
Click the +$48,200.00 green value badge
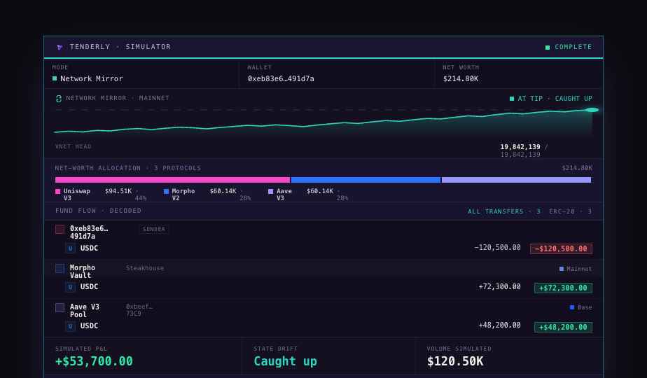(563, 327)
